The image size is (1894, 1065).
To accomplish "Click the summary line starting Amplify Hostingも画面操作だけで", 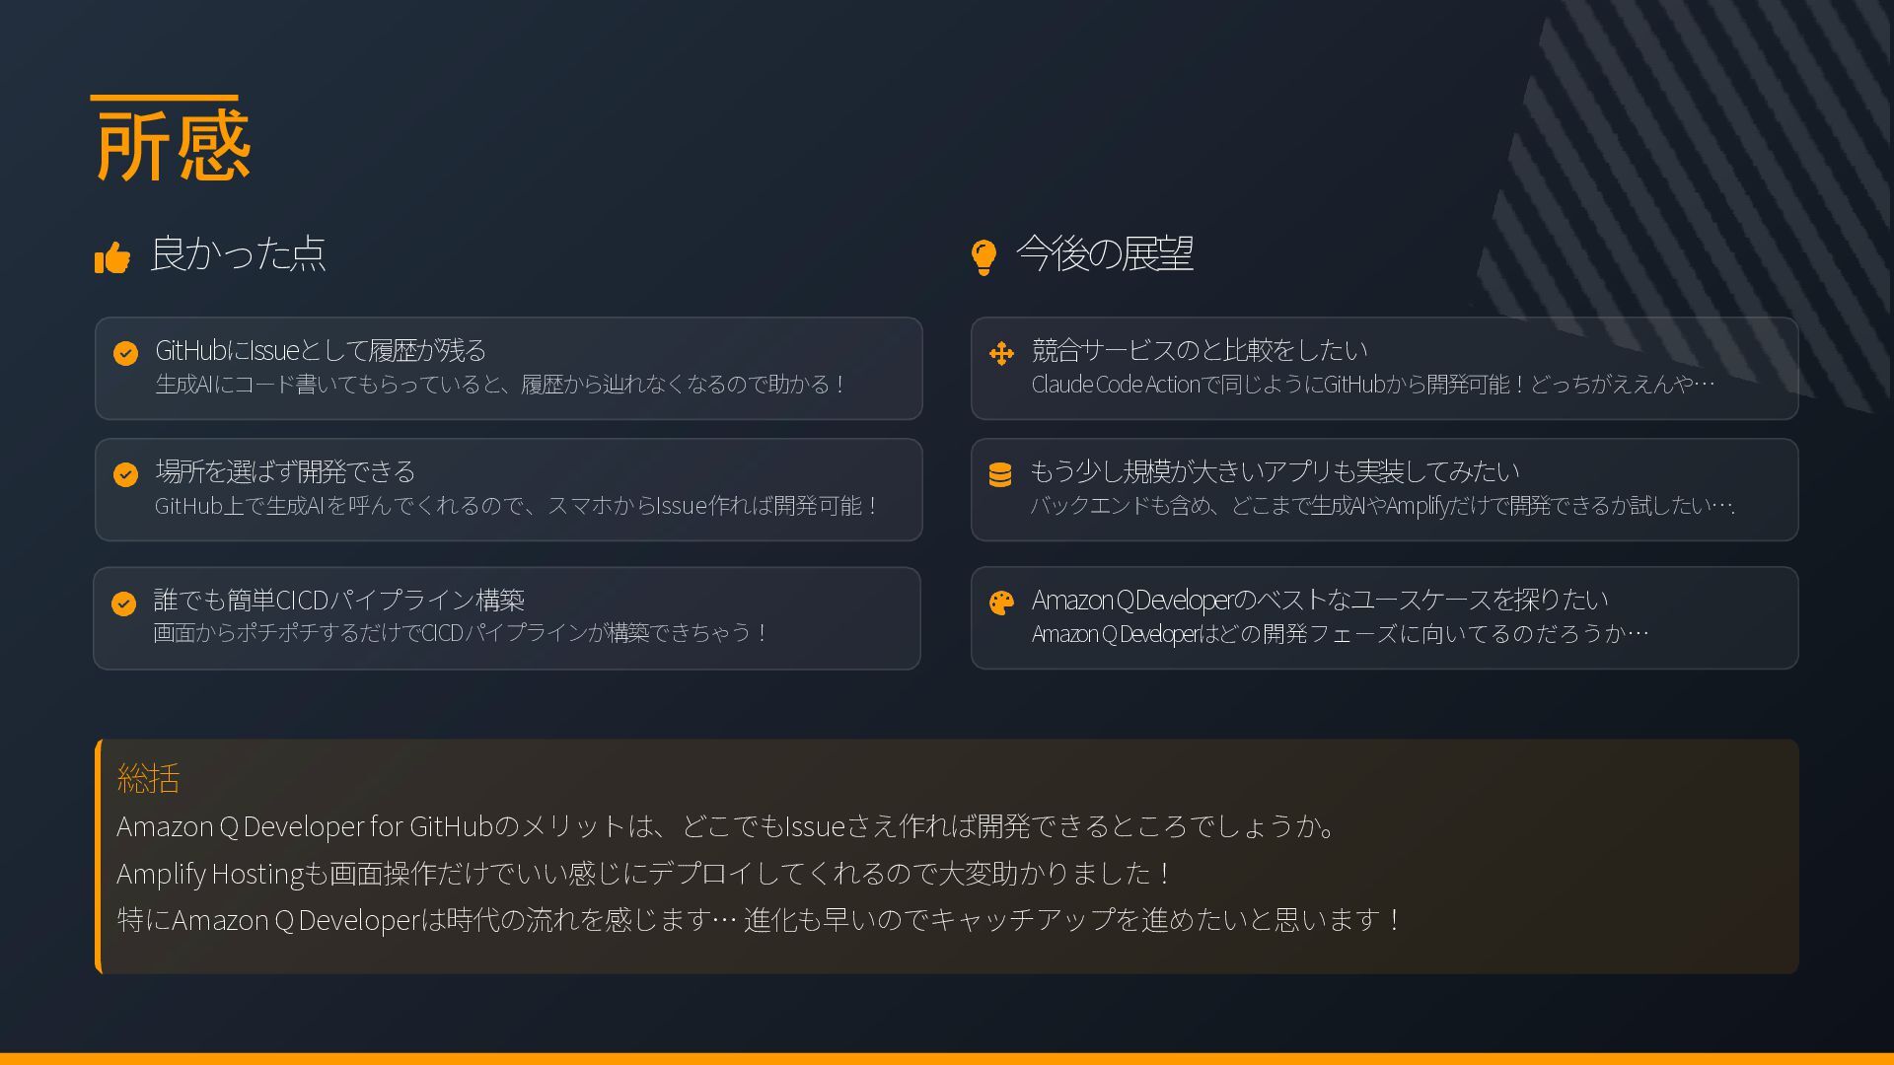I will click(645, 874).
